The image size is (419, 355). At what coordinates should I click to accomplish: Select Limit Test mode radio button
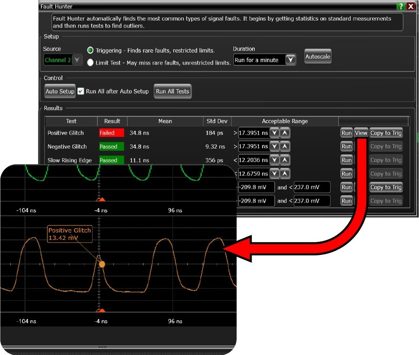(x=91, y=63)
